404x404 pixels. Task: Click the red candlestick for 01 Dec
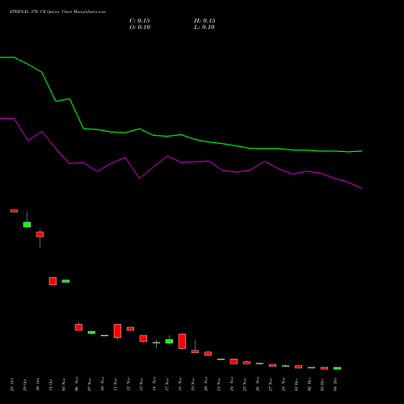coord(298,367)
